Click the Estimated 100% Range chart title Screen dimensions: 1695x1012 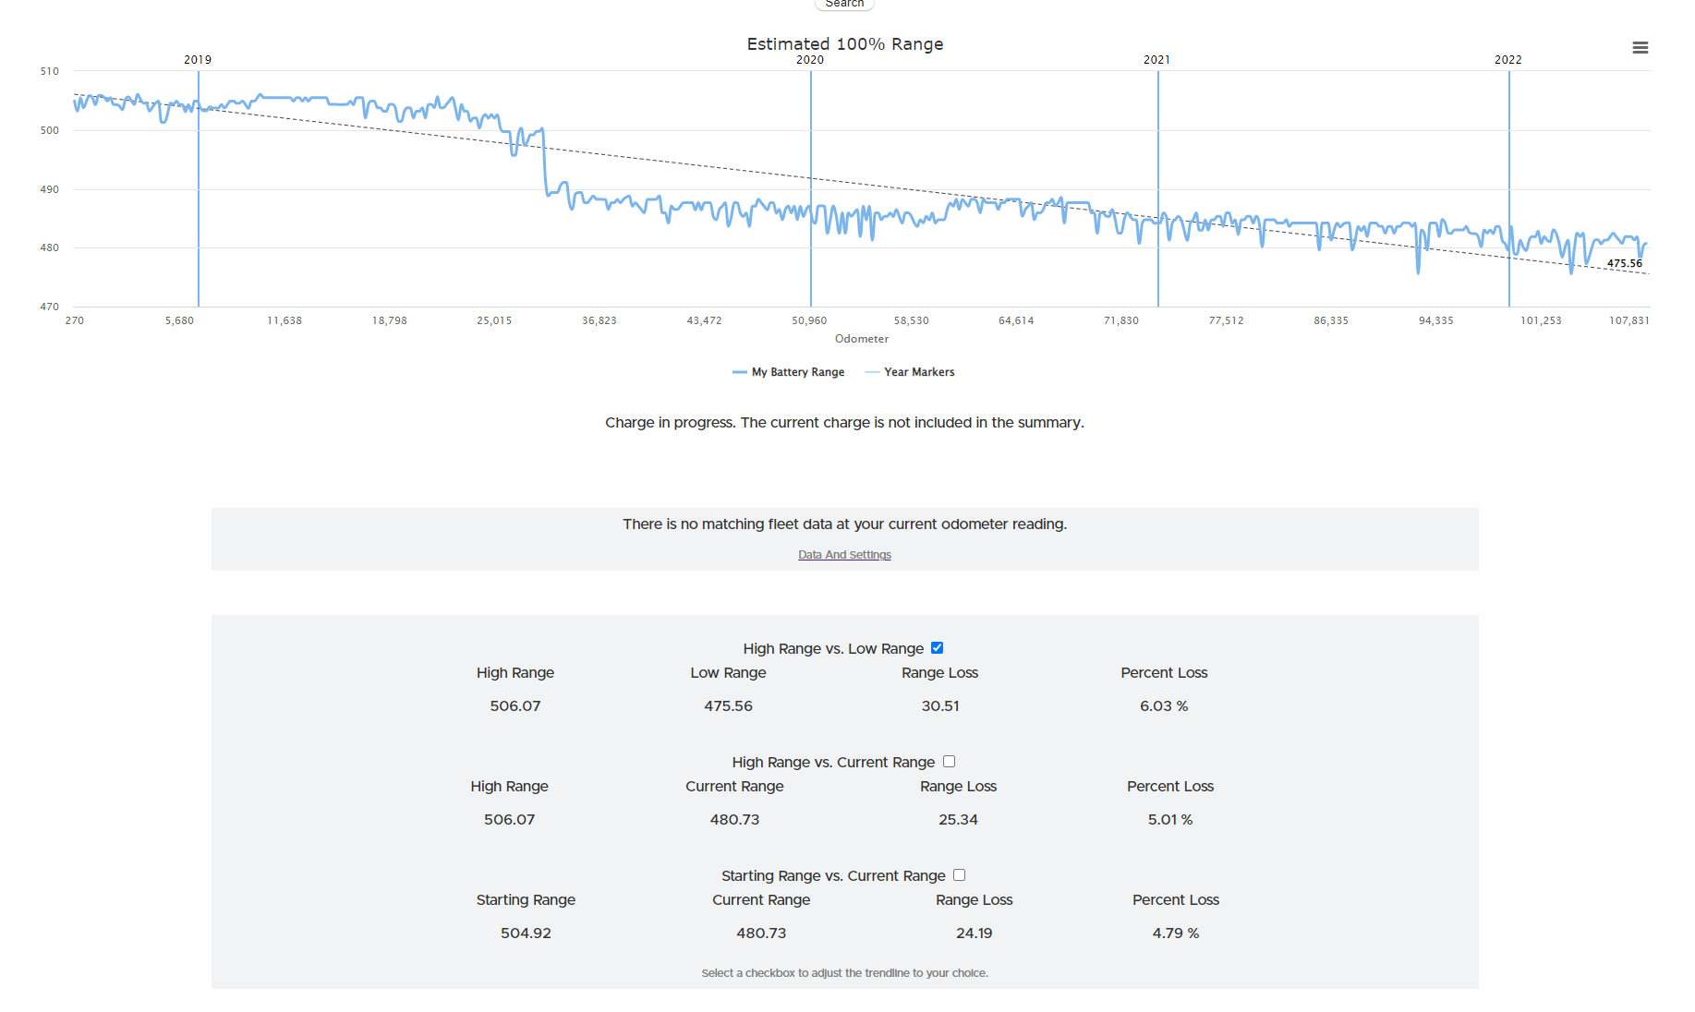tap(845, 43)
